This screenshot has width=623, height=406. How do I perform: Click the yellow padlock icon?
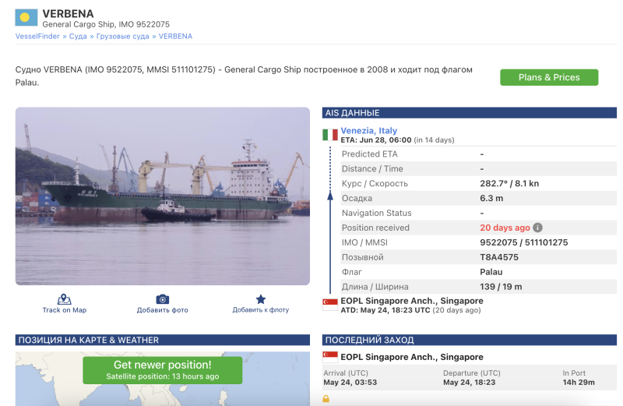click(326, 399)
